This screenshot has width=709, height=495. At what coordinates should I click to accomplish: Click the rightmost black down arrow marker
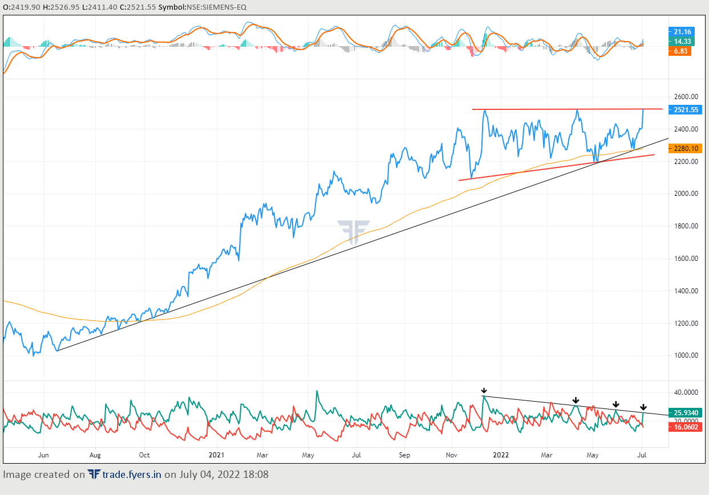pyautogui.click(x=643, y=407)
